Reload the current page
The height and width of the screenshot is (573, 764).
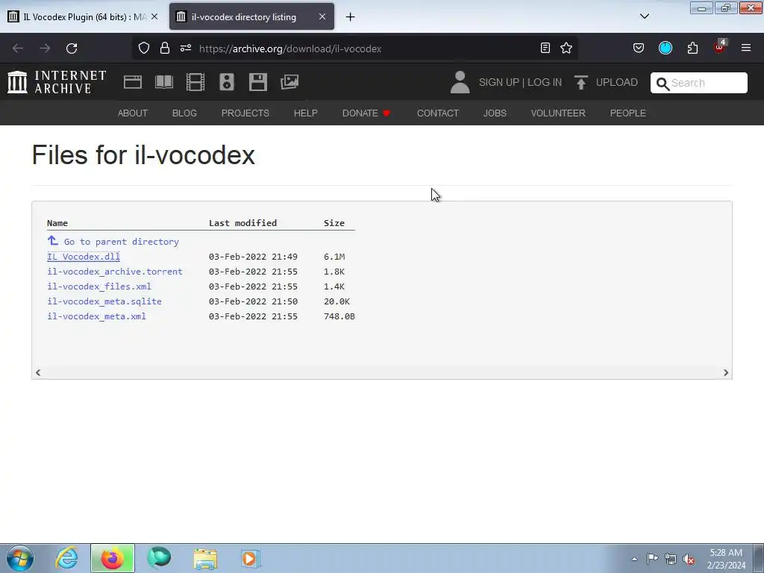click(72, 48)
